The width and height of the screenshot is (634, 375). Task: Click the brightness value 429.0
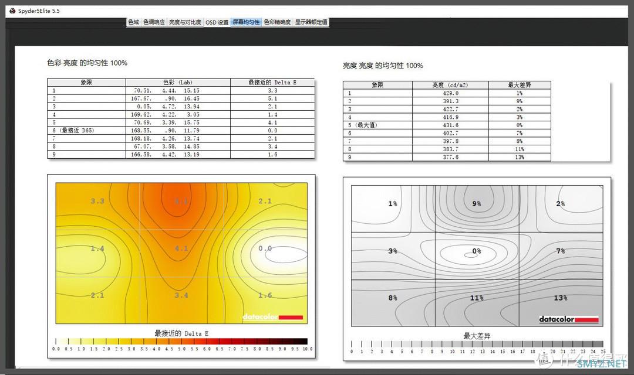pos(450,93)
